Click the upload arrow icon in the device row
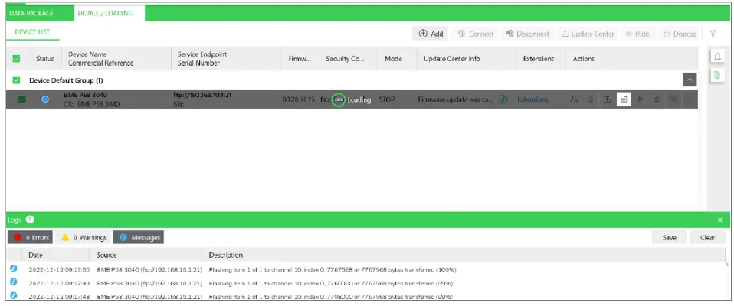The image size is (734, 306). tap(607, 99)
